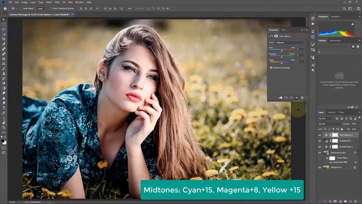
Task: Open Auto-Select Layer dropdown in options bar
Action: (x=41, y=8)
